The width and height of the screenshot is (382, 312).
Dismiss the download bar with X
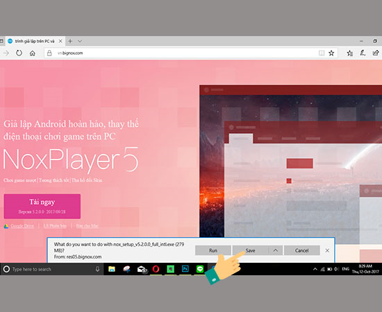[x=327, y=250]
